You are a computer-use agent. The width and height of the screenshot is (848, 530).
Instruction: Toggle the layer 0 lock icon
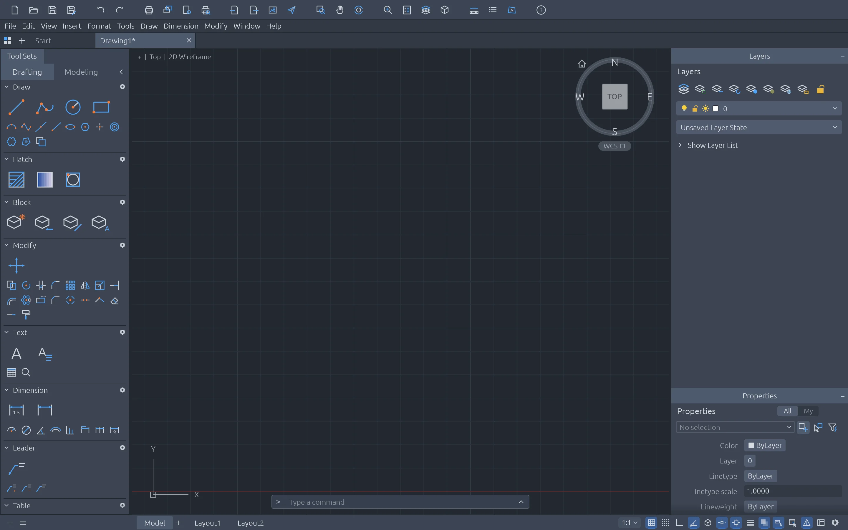click(x=695, y=108)
